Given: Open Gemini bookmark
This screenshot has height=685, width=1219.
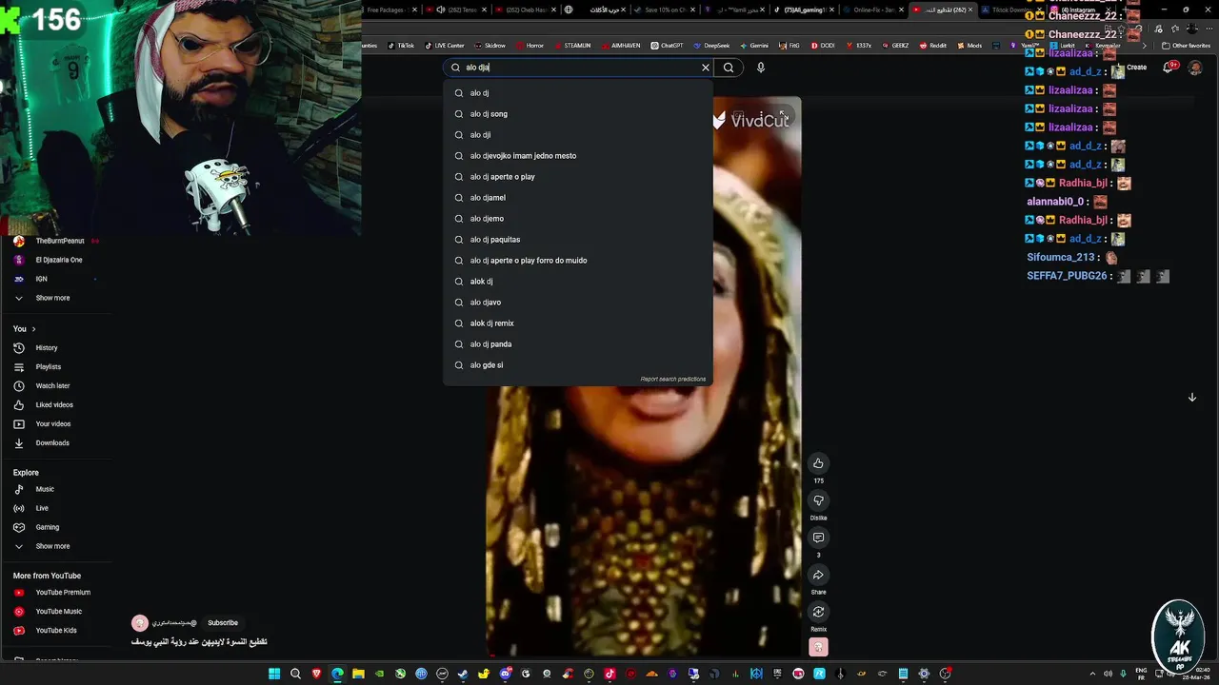Looking at the screenshot, I should coord(754,46).
